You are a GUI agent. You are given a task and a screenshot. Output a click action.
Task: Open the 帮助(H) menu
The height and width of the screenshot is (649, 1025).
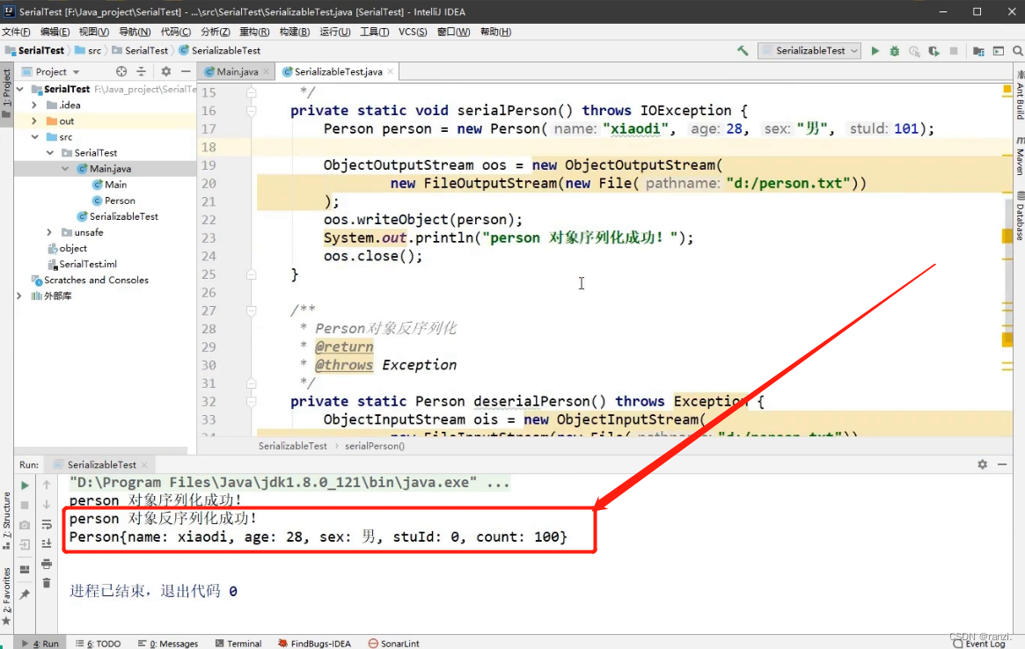tap(495, 32)
